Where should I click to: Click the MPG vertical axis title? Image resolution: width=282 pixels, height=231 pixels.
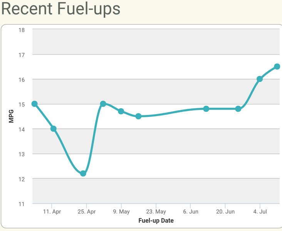(11, 116)
